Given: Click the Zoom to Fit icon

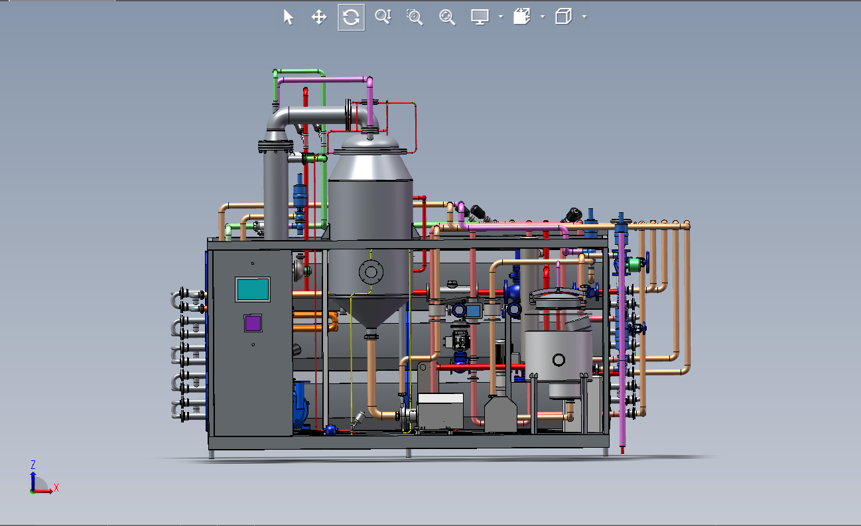Looking at the screenshot, I should 447,17.
